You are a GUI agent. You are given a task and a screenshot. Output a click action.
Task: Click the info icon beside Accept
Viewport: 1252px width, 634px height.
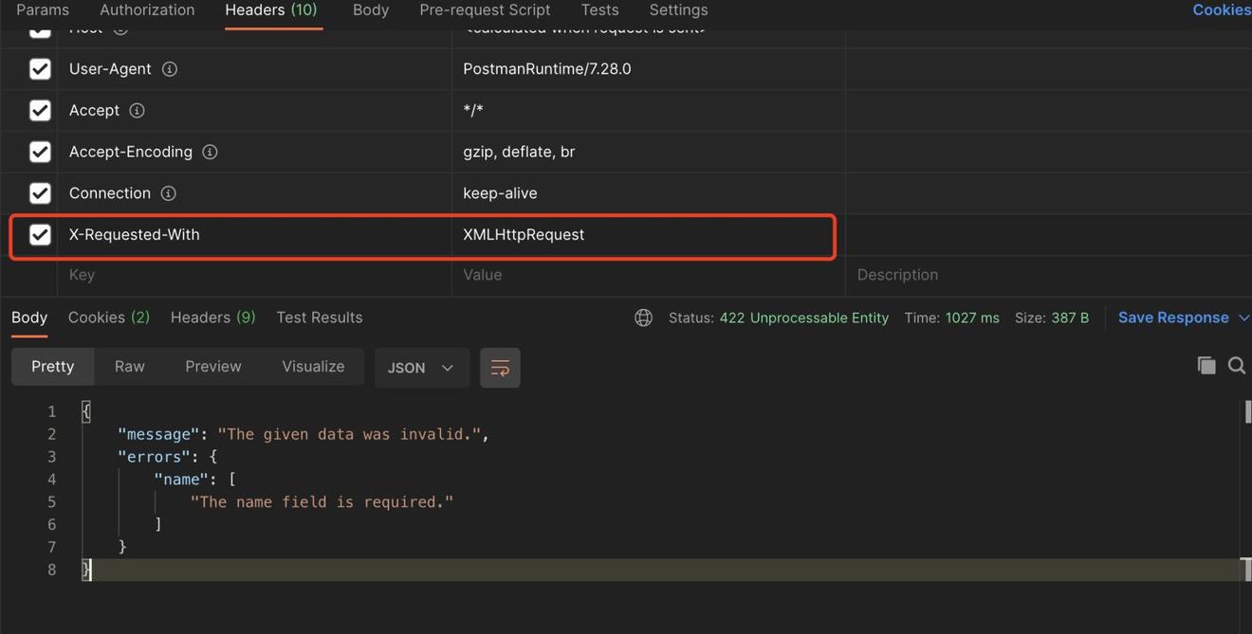(x=137, y=111)
